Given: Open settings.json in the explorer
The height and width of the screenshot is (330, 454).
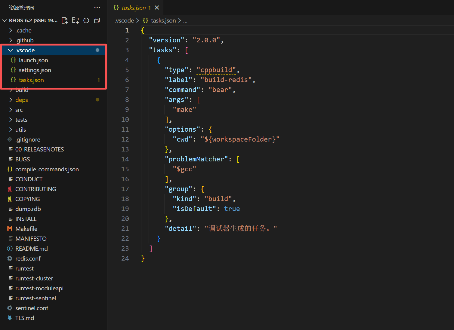Looking at the screenshot, I should point(54,70).
